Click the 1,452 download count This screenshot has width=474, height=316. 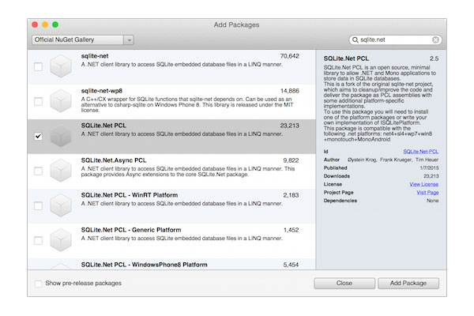coord(291,230)
